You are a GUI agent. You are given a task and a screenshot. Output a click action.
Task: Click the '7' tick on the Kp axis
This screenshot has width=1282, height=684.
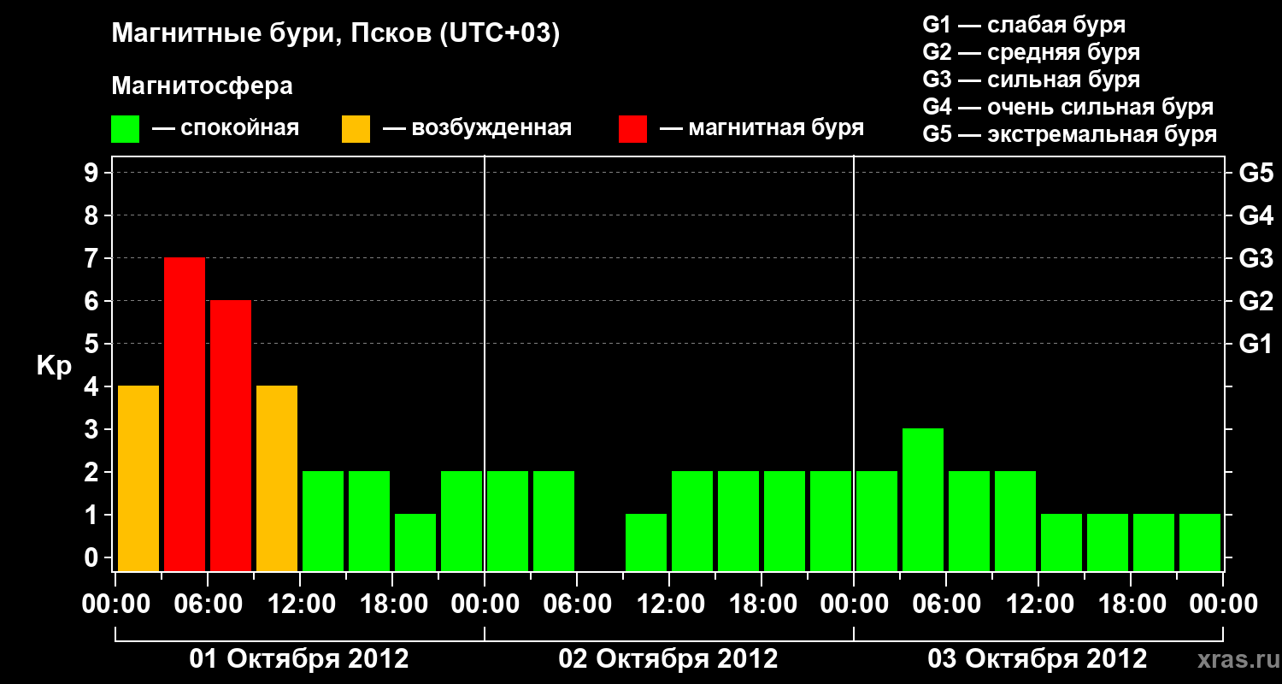pos(93,258)
